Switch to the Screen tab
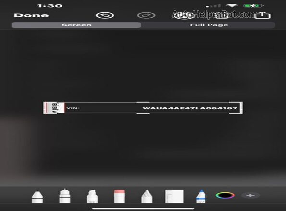Viewport: 286px width, 211px height. coord(76,25)
